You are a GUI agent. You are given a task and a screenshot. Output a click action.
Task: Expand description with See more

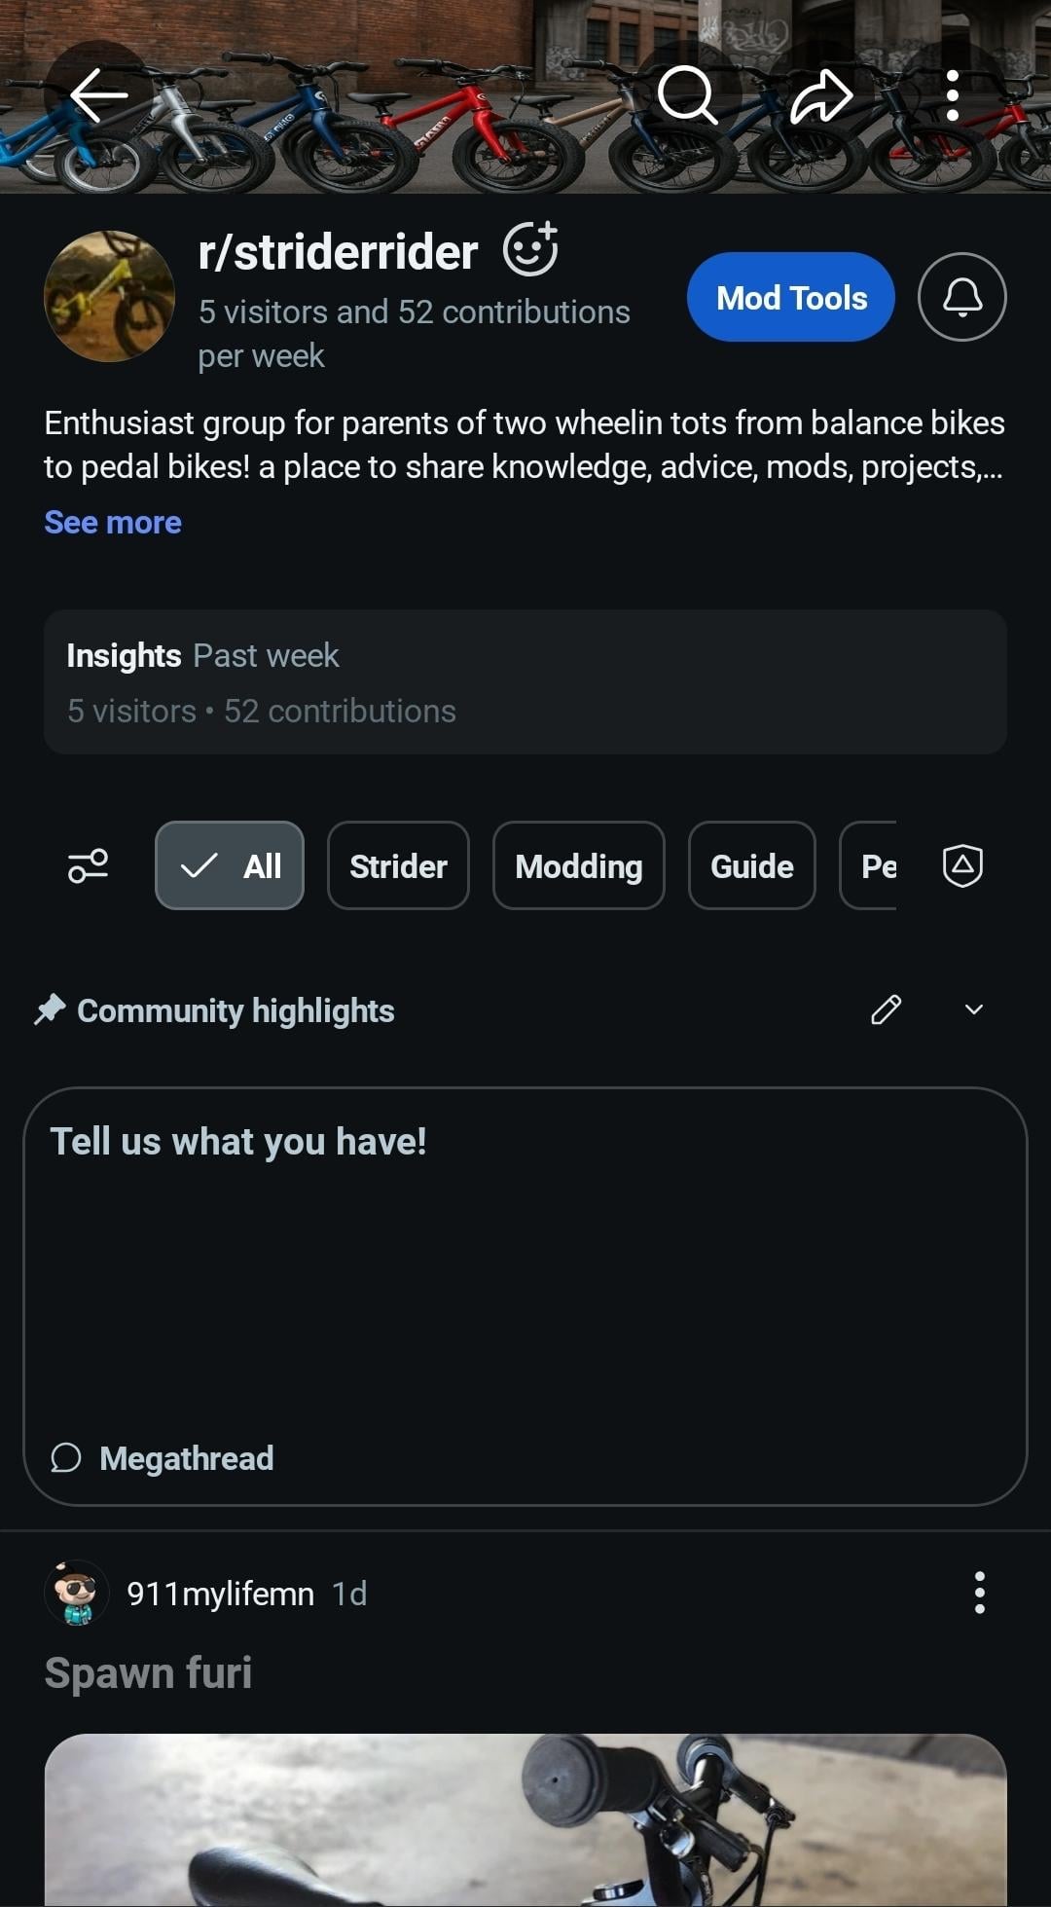coord(113,523)
